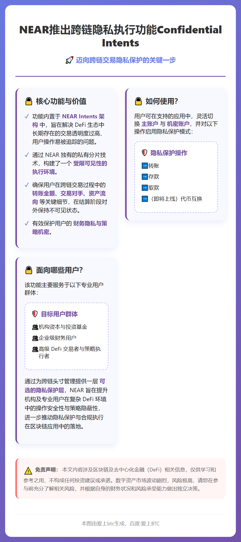Click the list item 存款
241x542 pixels.
click(x=154, y=177)
